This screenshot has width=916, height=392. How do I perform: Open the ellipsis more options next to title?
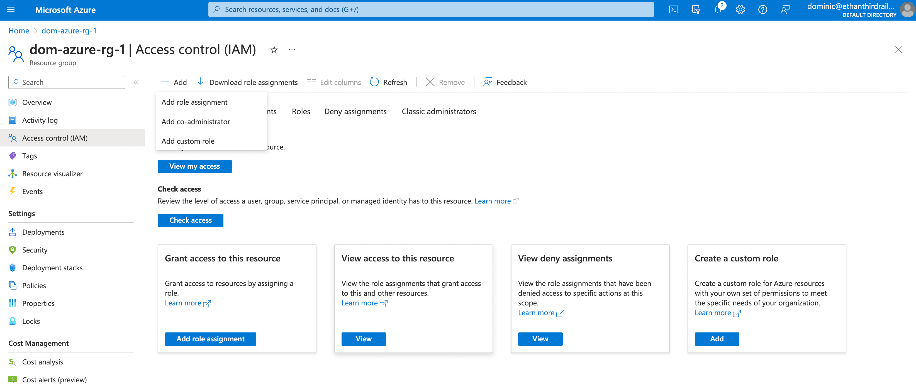click(292, 50)
